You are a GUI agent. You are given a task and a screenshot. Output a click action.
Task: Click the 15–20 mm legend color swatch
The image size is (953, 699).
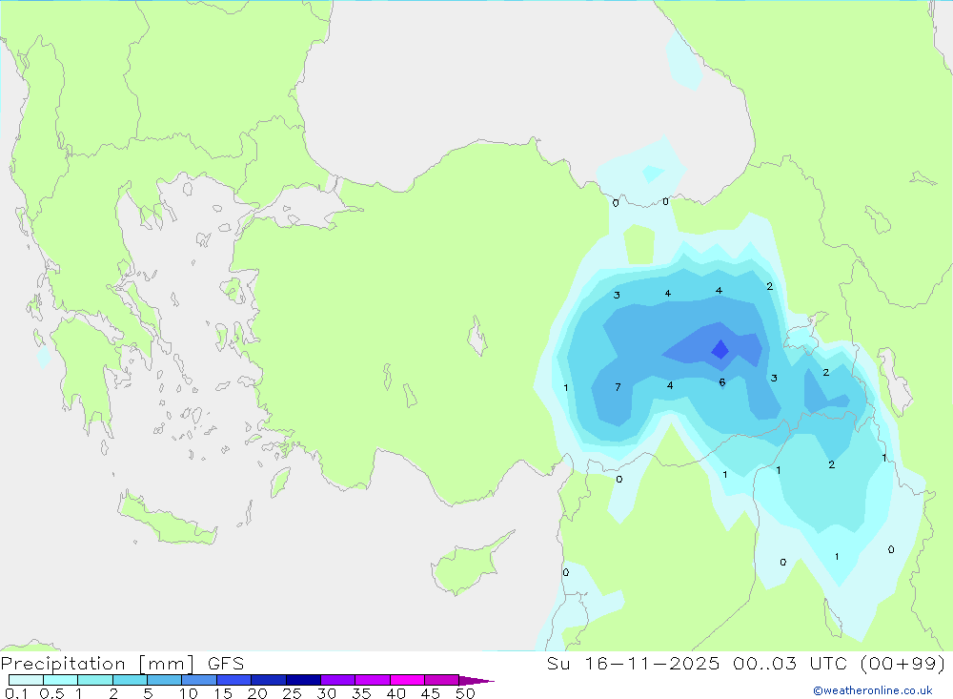(234, 680)
